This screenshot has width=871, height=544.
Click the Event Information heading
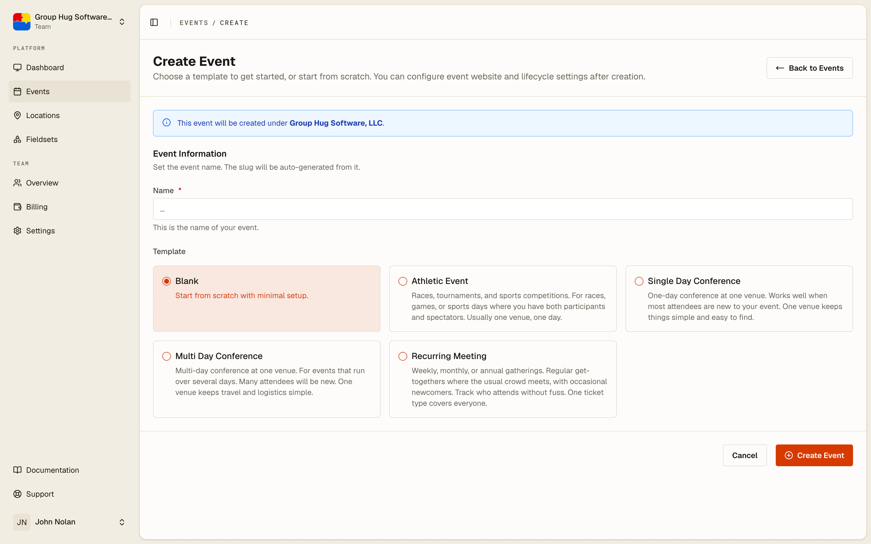point(190,154)
